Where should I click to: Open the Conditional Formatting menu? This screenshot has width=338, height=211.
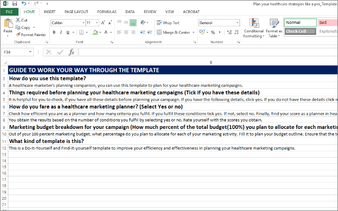click(x=253, y=29)
